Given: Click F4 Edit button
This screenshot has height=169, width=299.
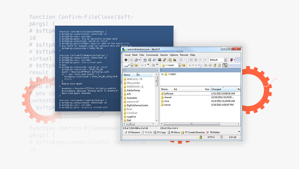Looking at the screenshot, I should pos(146,133).
